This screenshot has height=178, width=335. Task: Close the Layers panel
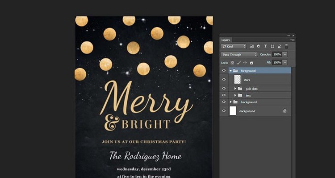[x=293, y=35]
